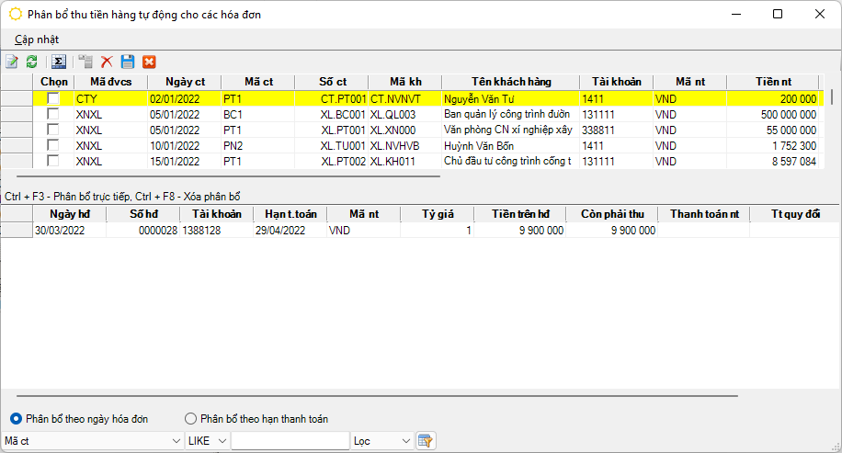Click the red X delete icon
Screen dimensions: 842x453
[107, 62]
